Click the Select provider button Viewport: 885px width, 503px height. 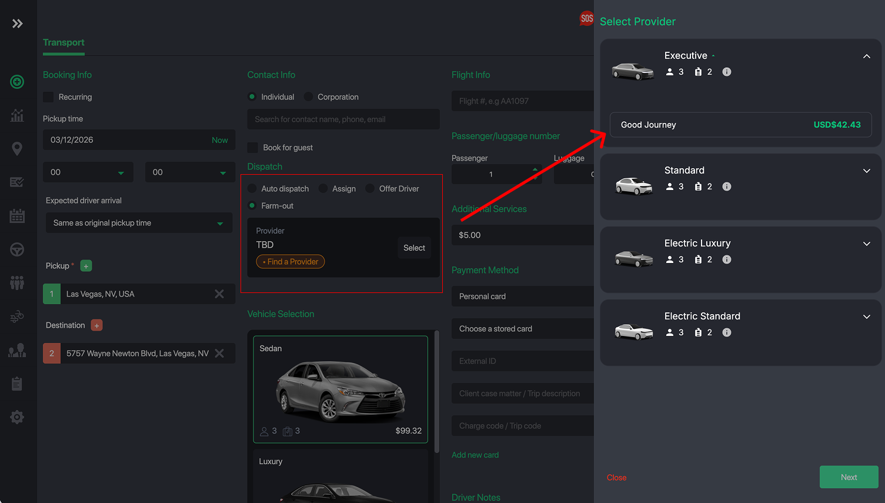pyautogui.click(x=414, y=248)
